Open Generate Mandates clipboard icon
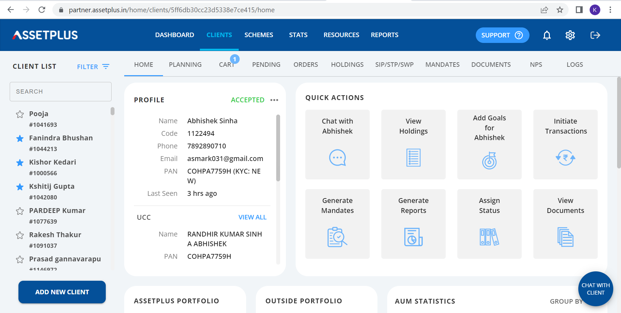This screenshot has width=621, height=313. click(337, 237)
